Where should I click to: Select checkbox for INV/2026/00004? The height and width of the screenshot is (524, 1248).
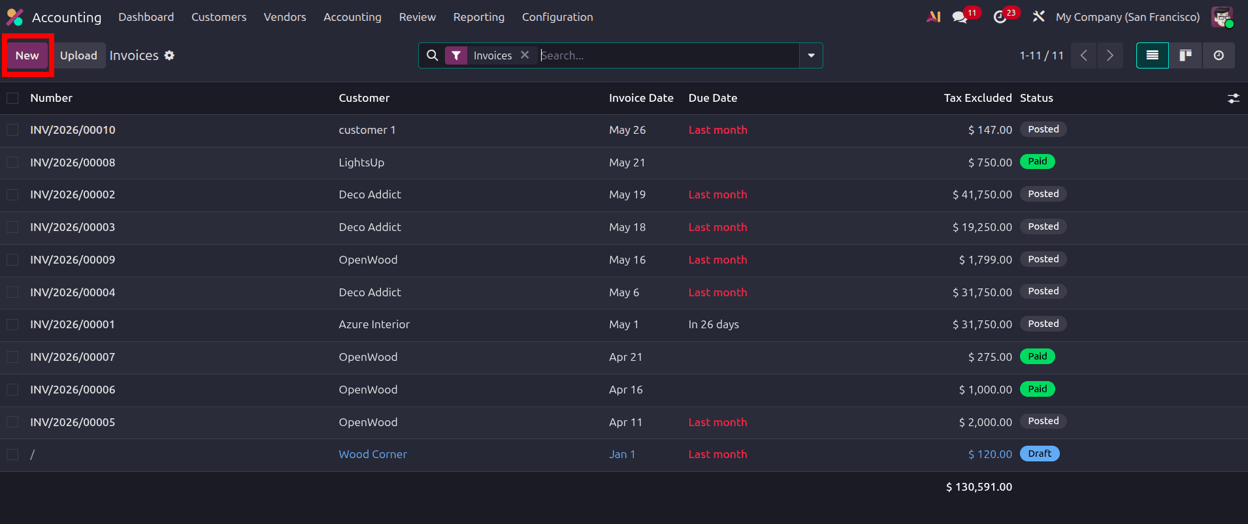[x=12, y=292]
